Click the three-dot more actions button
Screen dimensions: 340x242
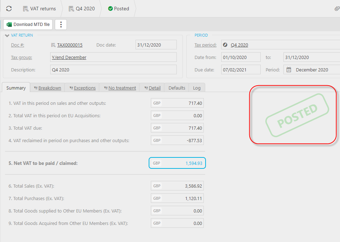tap(61, 25)
